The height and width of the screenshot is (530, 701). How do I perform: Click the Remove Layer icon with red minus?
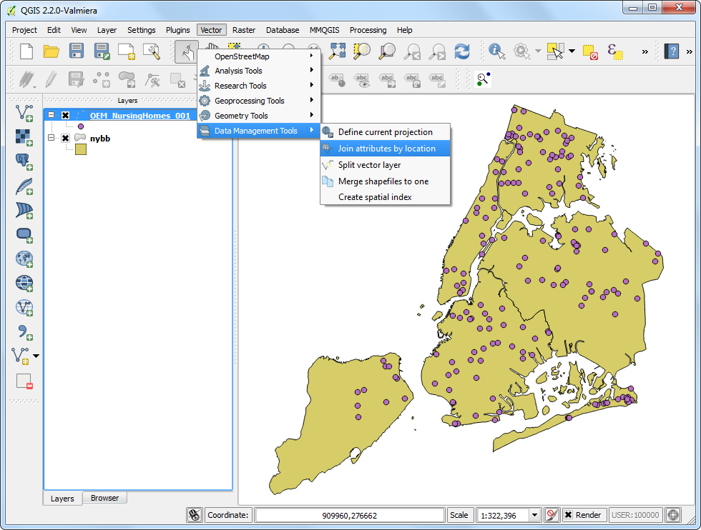(24, 381)
